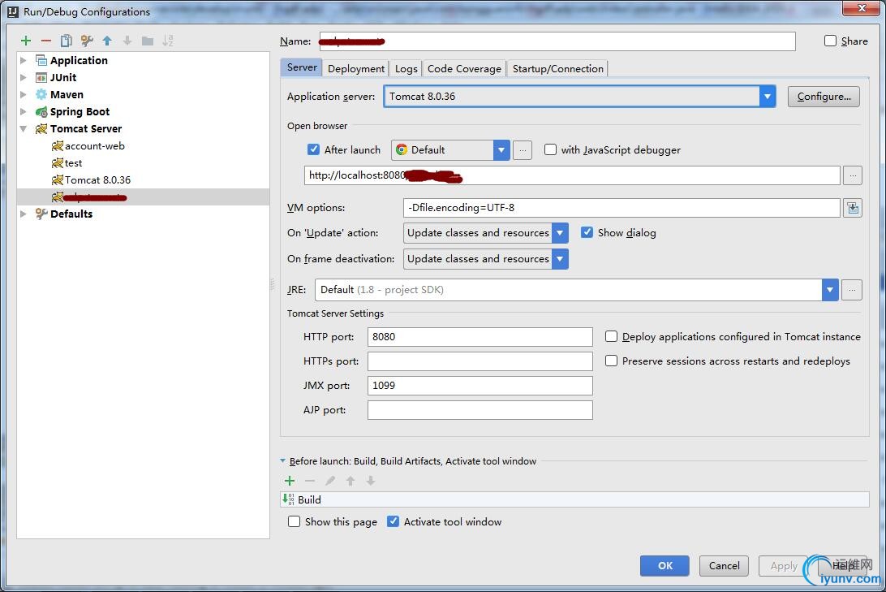Image resolution: width=886 pixels, height=592 pixels.
Task: Expand the Application tree node
Action: [x=24, y=61]
